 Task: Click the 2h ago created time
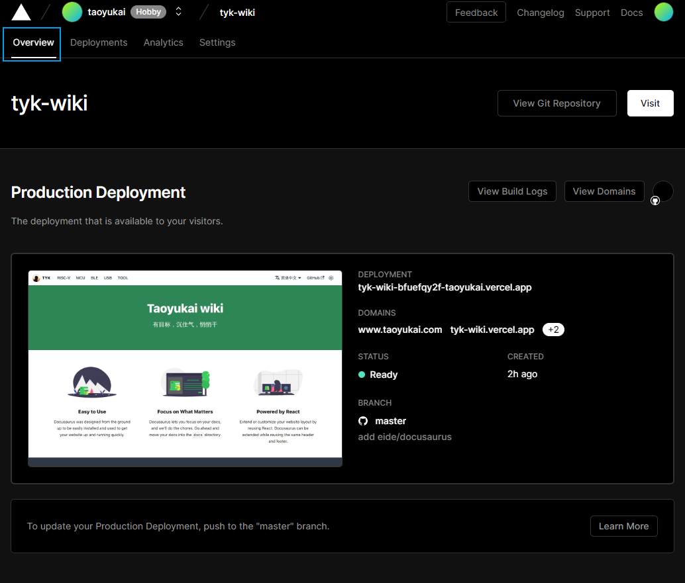[522, 374]
